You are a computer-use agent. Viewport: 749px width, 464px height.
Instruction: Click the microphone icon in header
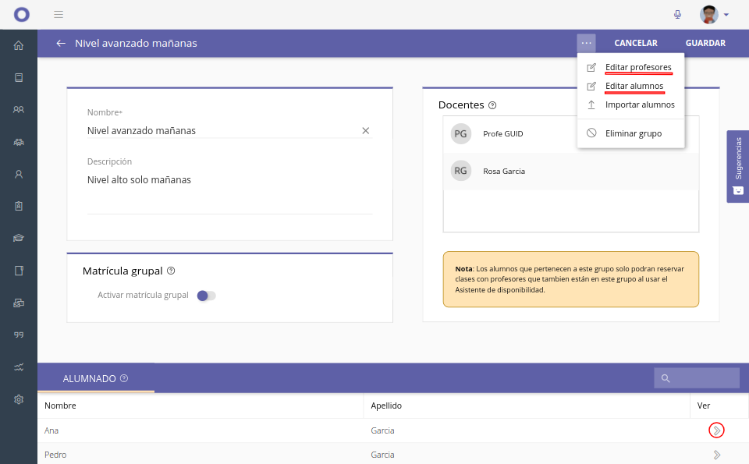coord(677,14)
